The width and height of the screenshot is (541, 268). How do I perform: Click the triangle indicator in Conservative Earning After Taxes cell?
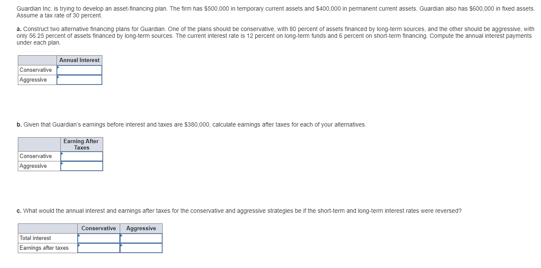tap(62, 154)
